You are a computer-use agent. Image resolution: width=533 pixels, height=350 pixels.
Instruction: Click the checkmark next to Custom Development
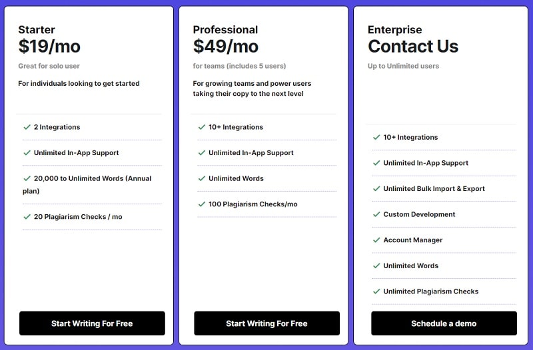tap(376, 214)
